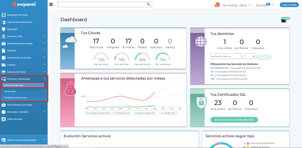The width and height of the screenshot is (302, 148).
Task: Click the search magnifier icon
Action: [149, 4]
